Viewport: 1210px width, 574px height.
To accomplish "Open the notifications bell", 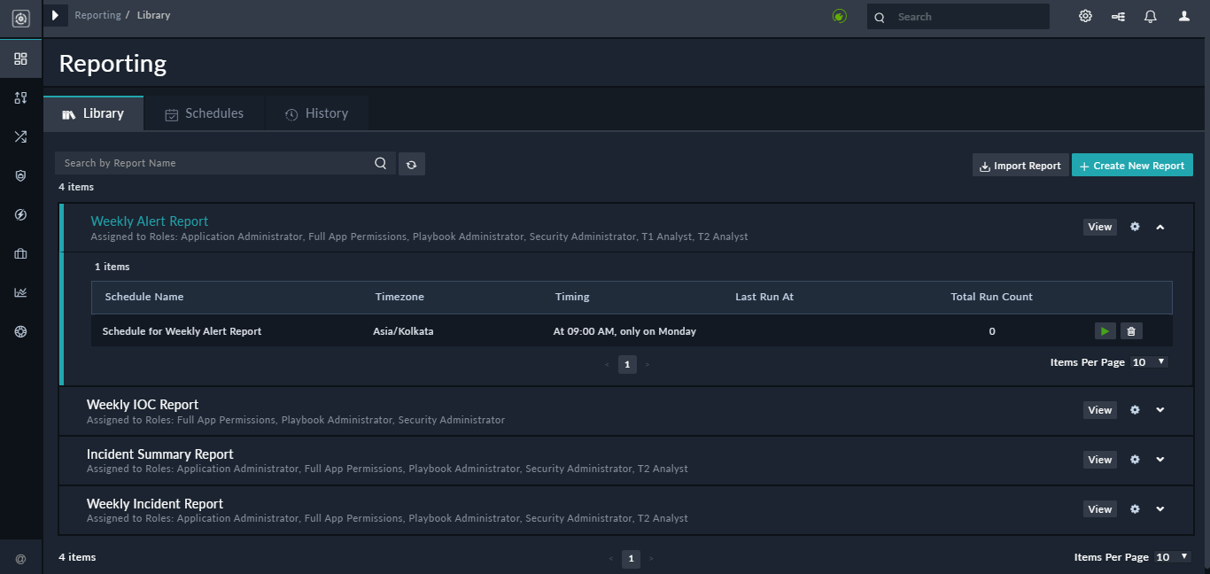I will click(1151, 16).
